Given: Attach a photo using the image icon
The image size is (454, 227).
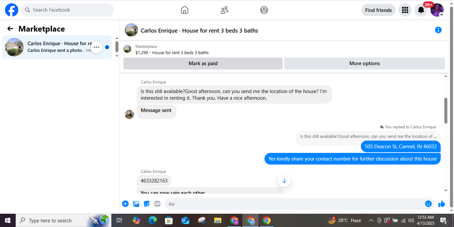Looking at the screenshot, I should tap(136, 204).
